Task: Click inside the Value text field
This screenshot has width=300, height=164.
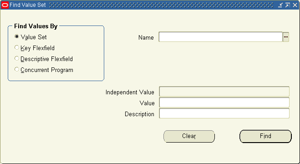Action: coord(224,102)
